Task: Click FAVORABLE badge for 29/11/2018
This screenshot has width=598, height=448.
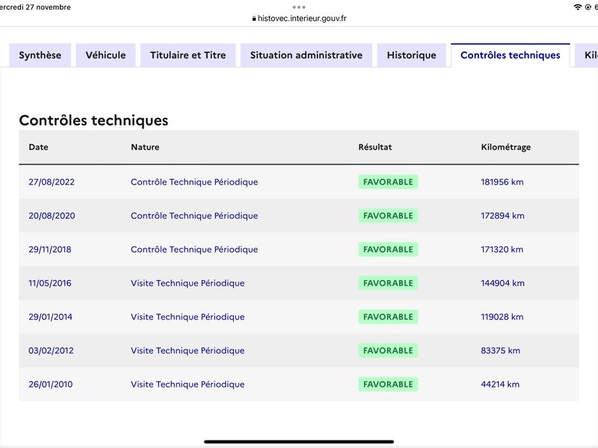Action: tap(388, 249)
